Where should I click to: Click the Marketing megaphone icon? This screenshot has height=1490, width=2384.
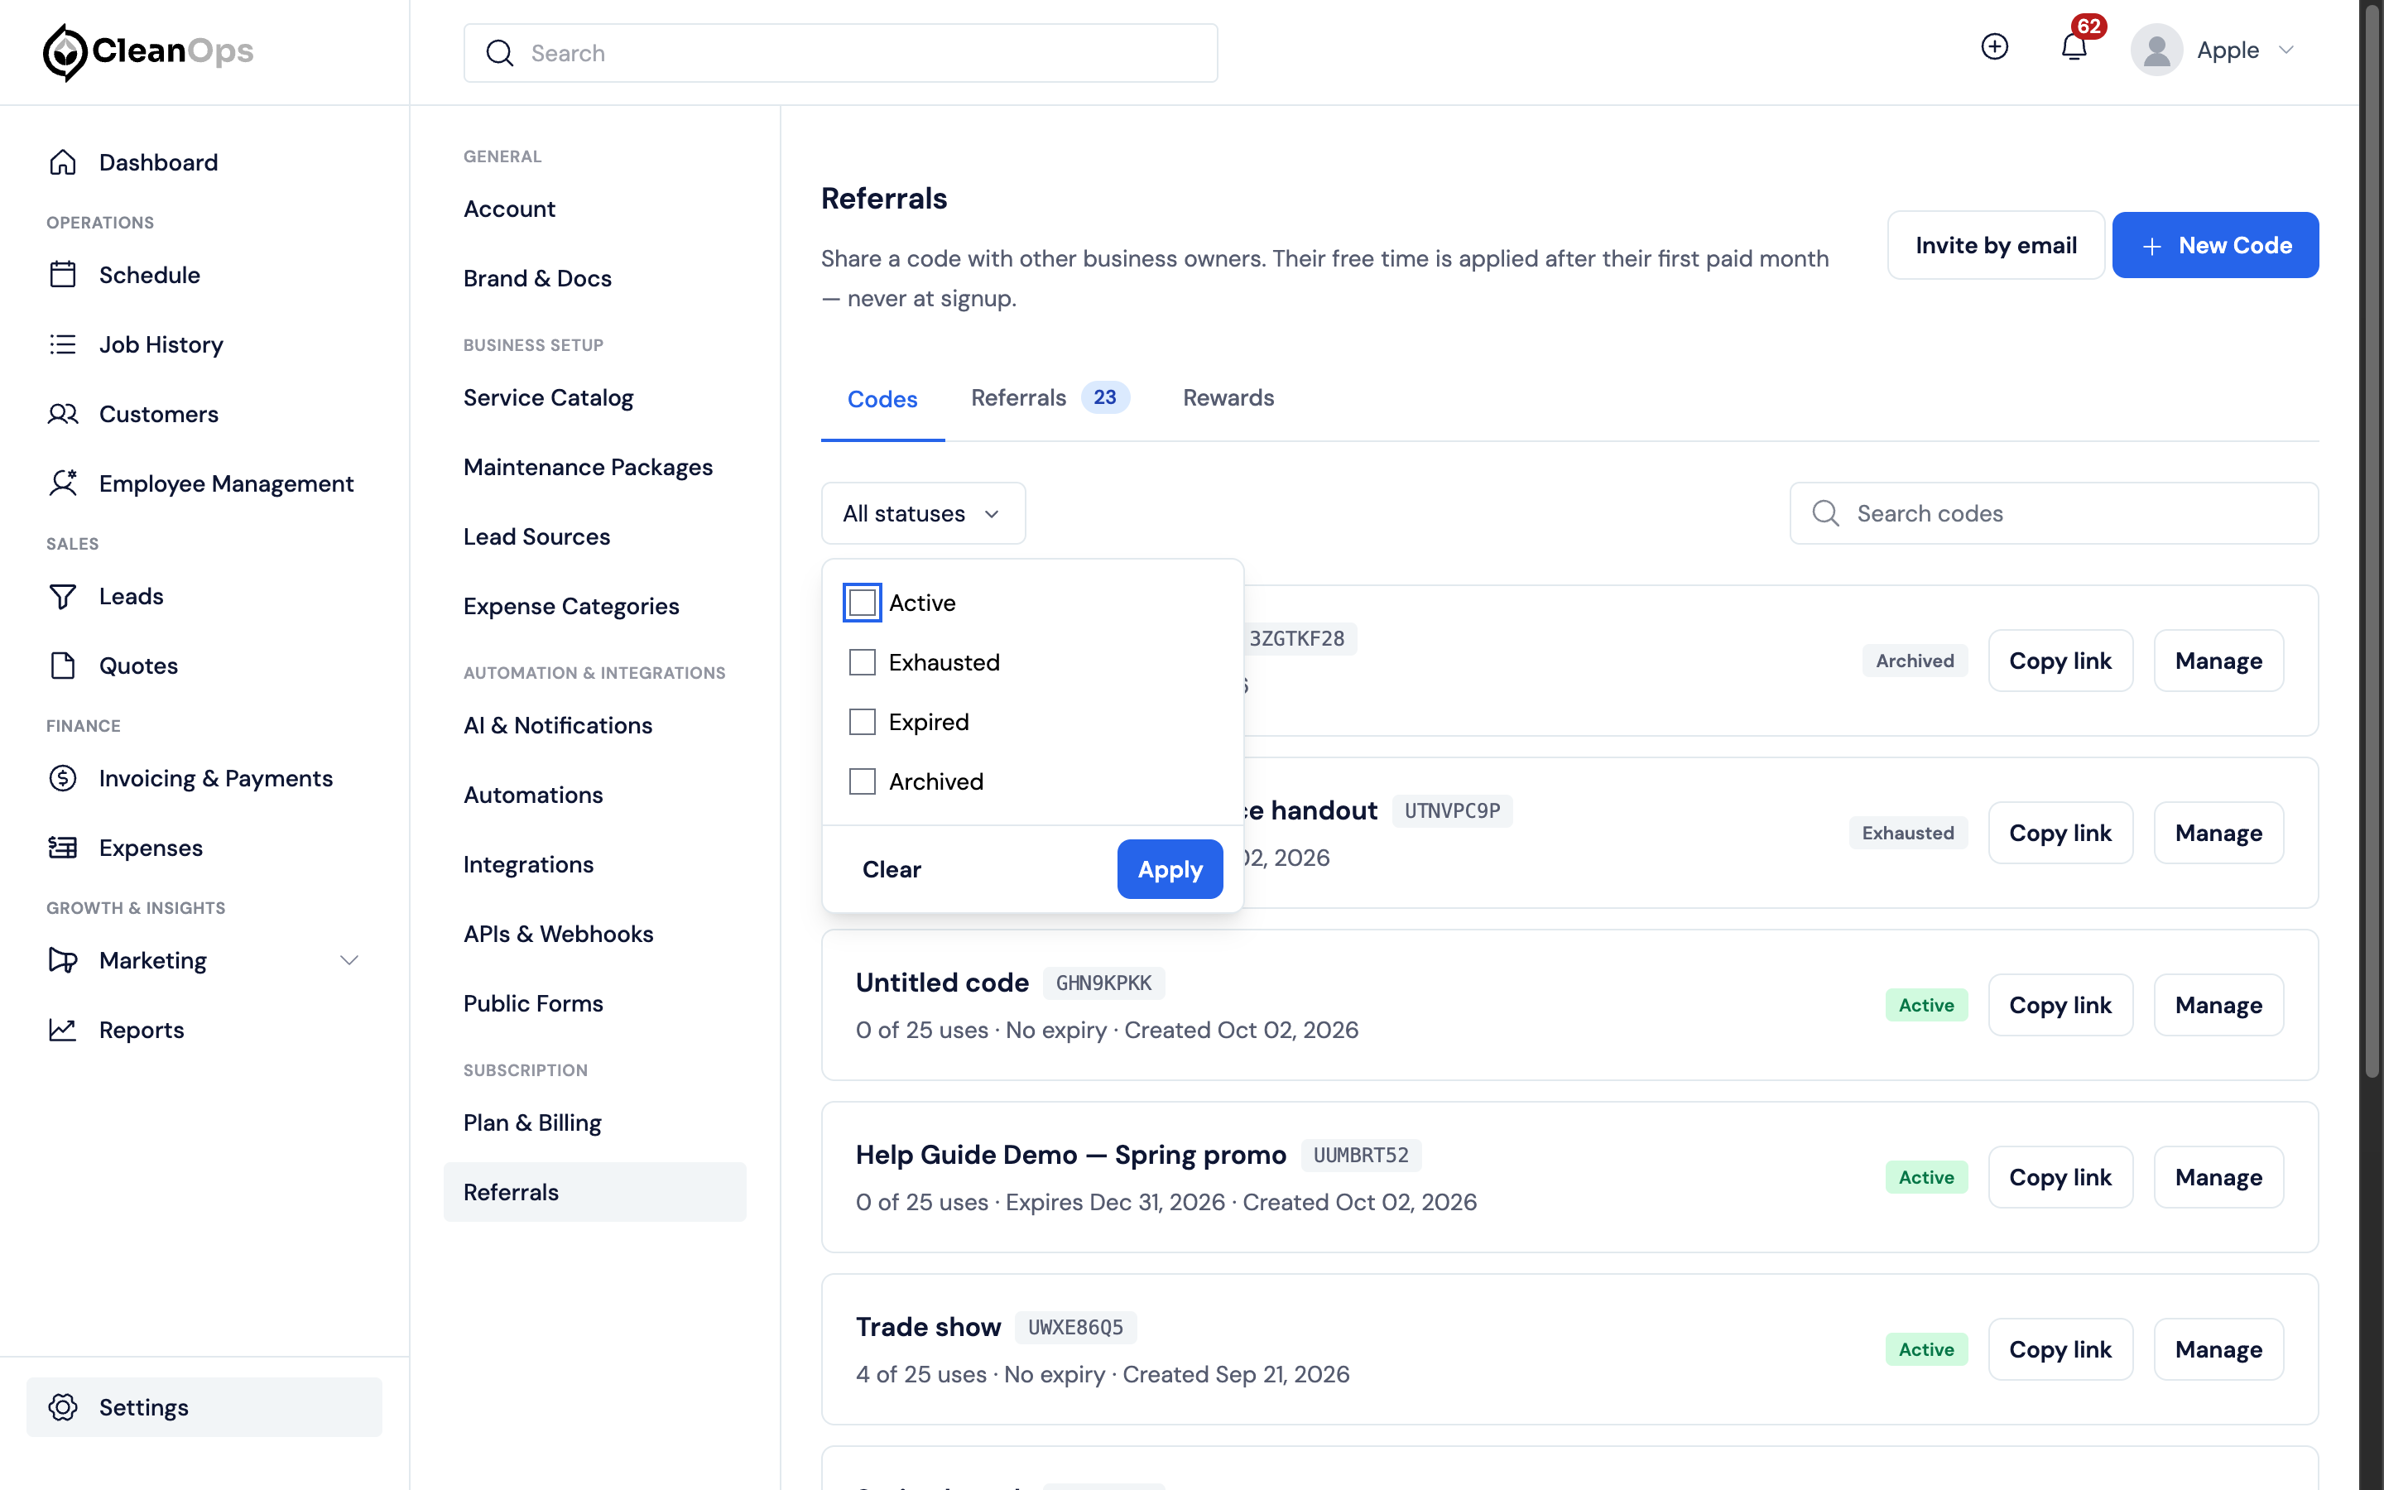coord(63,960)
